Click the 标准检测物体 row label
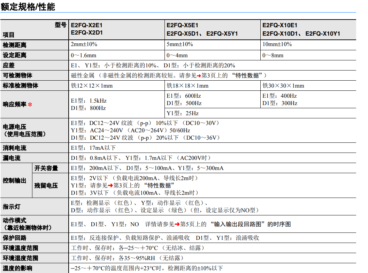Screen dimensions: 368x273 coord(21,86)
